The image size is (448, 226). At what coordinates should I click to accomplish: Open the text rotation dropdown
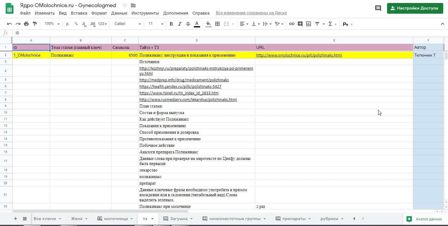point(279,24)
